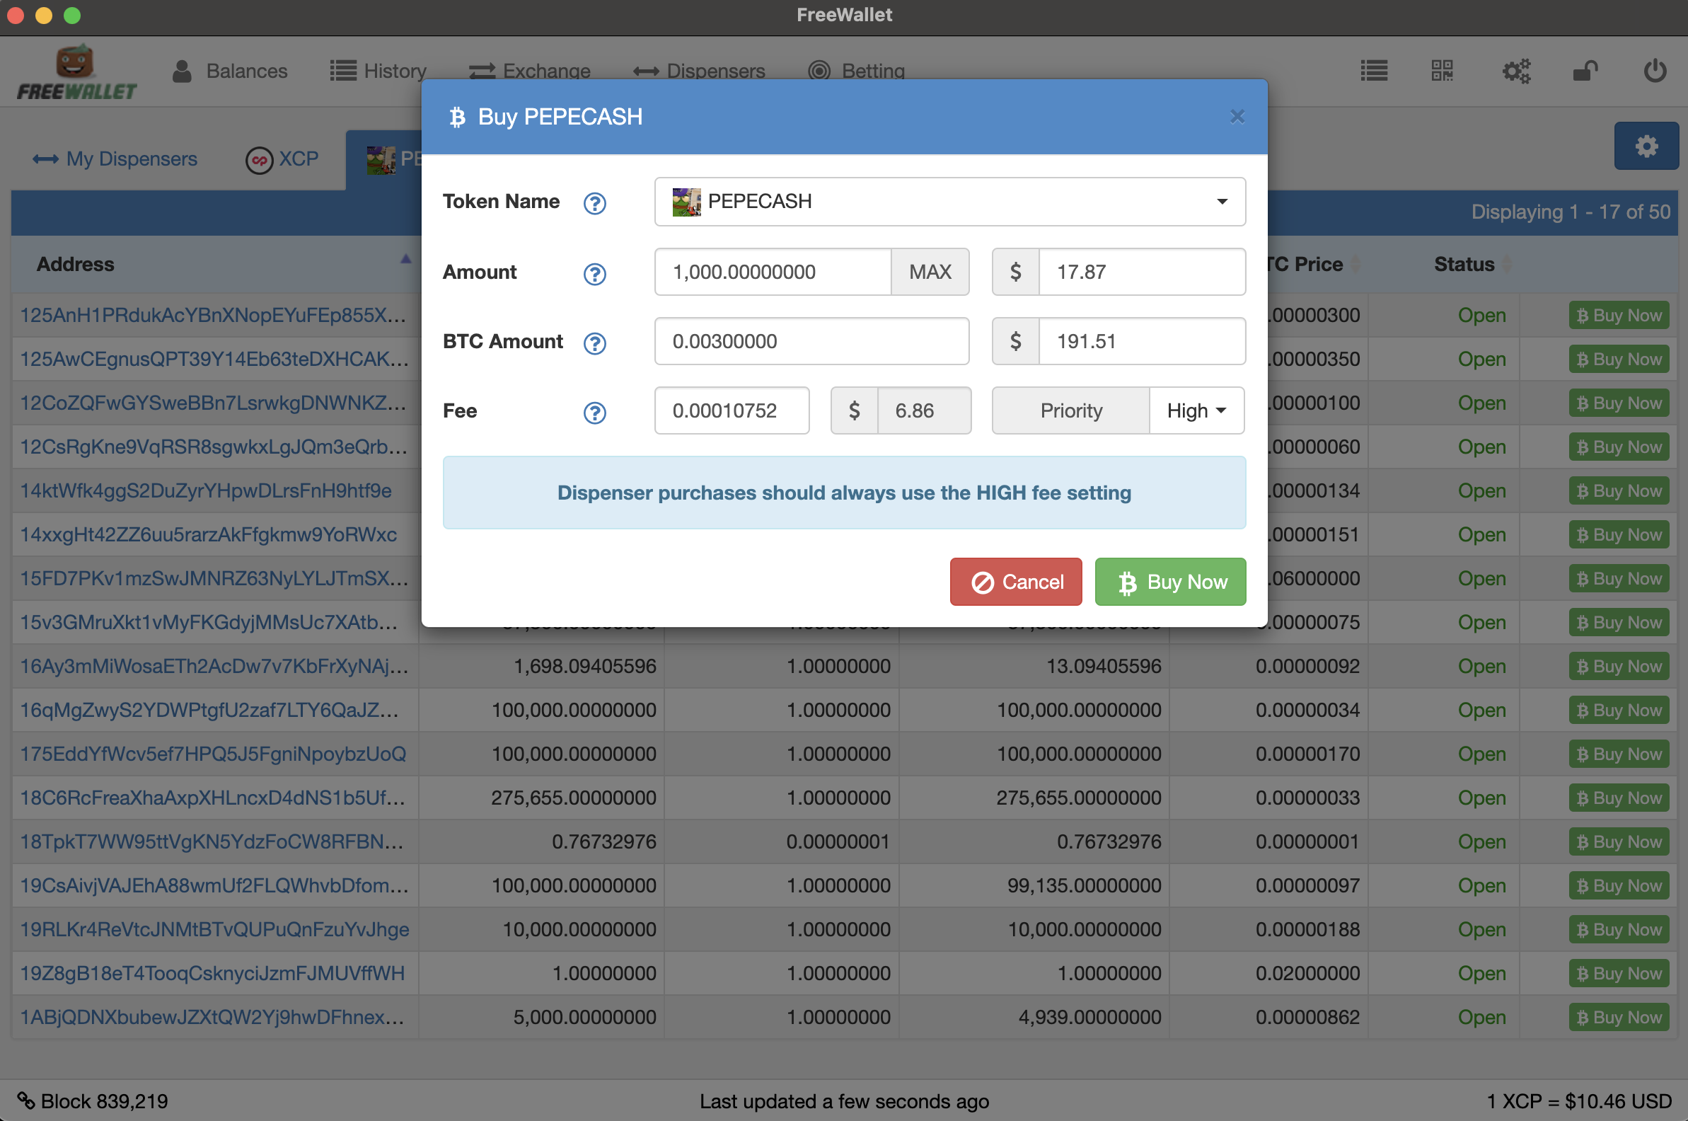Confirm purchase with dialog Buy Now button

(x=1170, y=582)
